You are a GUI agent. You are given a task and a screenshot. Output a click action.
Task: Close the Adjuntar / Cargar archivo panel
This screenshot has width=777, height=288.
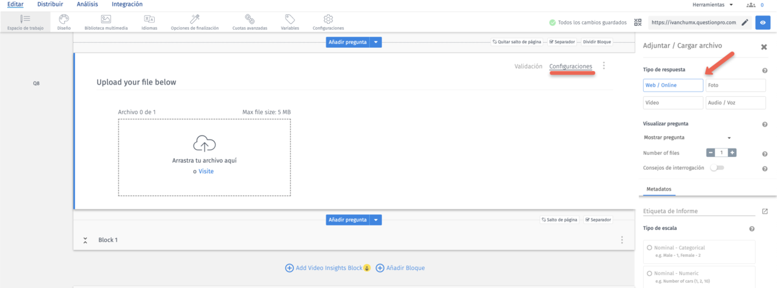[x=764, y=46]
